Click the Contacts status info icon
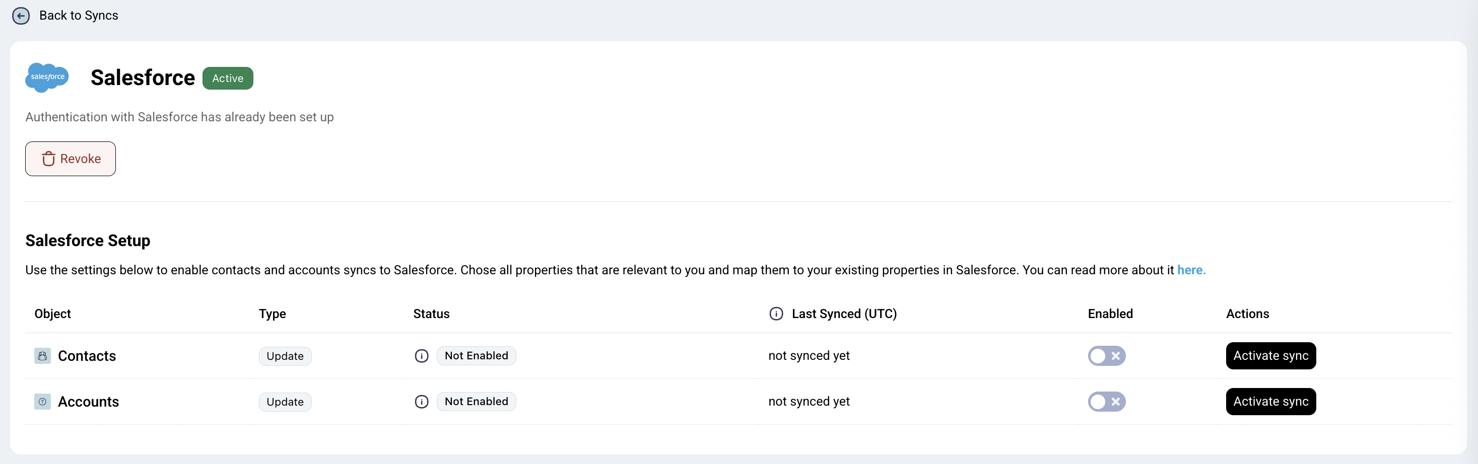This screenshot has height=464, width=1478. (x=422, y=356)
